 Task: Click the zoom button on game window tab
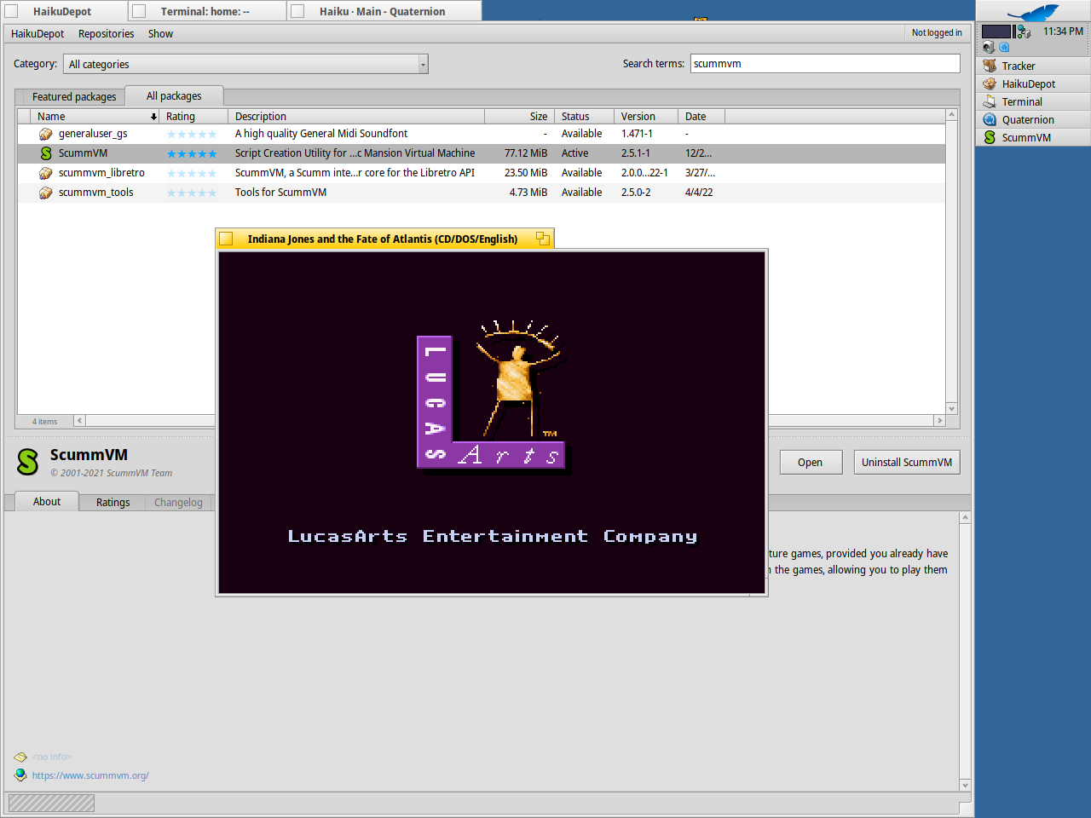[542, 239]
